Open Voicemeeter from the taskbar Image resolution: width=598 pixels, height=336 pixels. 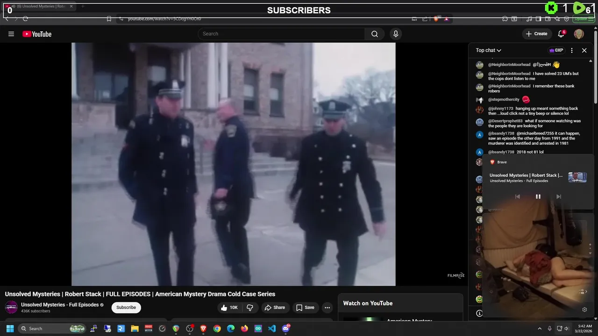pos(149,329)
